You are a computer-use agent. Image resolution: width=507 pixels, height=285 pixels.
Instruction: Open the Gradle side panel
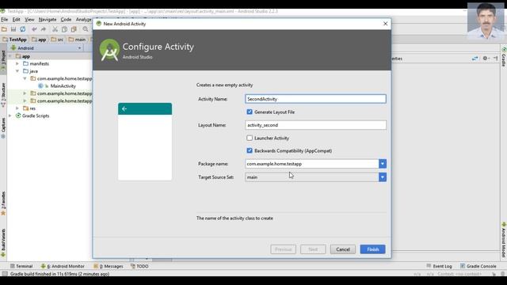(x=504, y=57)
